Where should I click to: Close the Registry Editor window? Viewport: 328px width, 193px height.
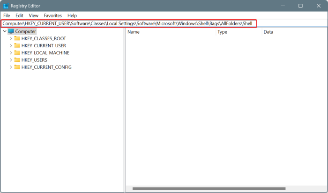pyautogui.click(x=318, y=6)
